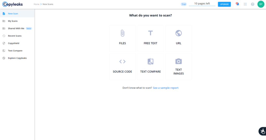This screenshot has height=140, width=266.
Task: Open the accessibility widget icon
Action: click(x=262, y=131)
